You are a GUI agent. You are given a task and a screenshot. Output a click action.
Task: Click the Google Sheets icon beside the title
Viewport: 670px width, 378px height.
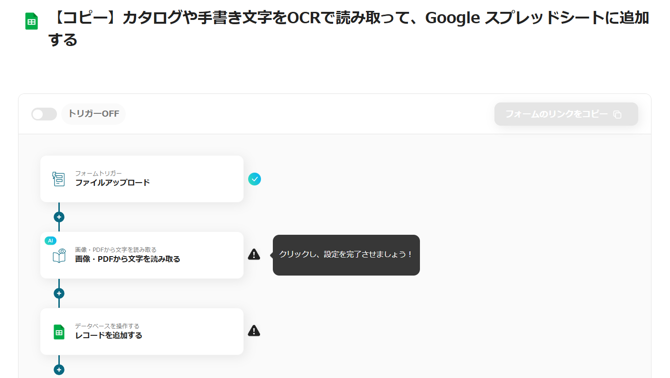click(31, 21)
